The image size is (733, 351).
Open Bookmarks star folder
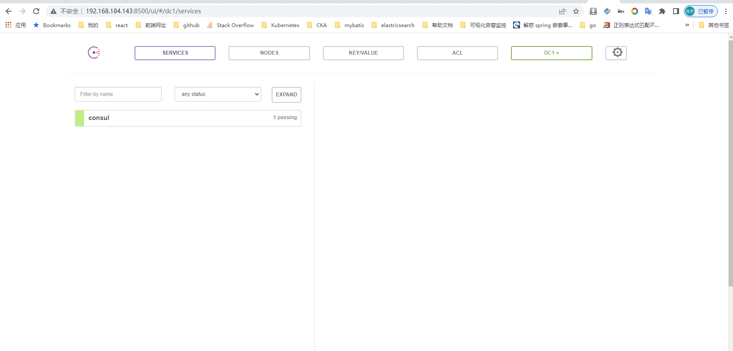pyautogui.click(x=52, y=25)
